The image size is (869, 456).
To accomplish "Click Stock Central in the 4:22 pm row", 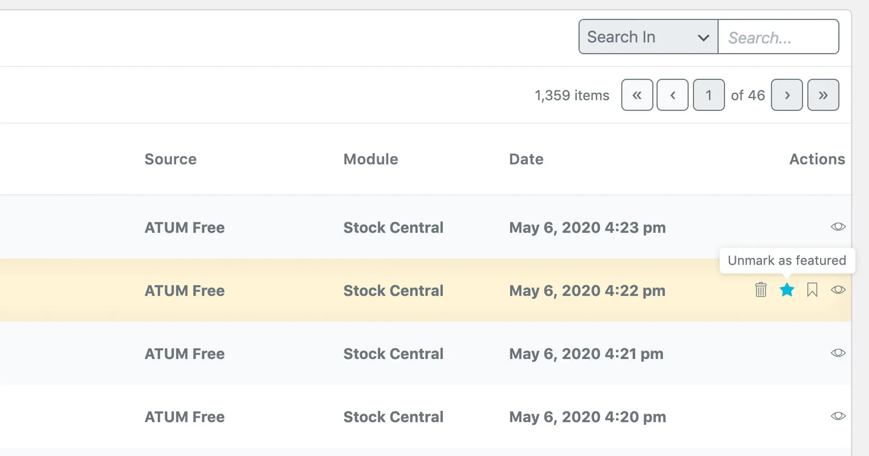I will click(x=393, y=290).
